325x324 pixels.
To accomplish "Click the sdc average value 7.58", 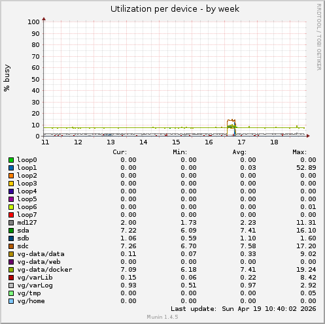I will [248, 246].
